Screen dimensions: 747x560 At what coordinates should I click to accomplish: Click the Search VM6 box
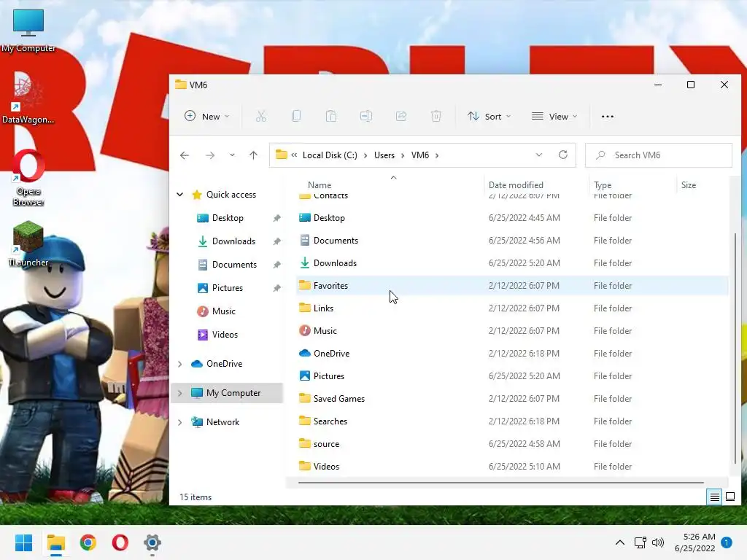[659, 155]
